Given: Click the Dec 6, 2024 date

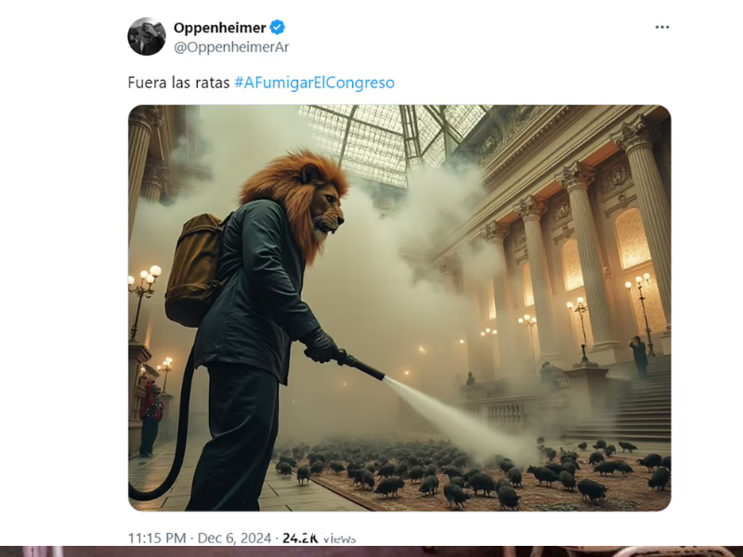Looking at the screenshot, I should [234, 538].
